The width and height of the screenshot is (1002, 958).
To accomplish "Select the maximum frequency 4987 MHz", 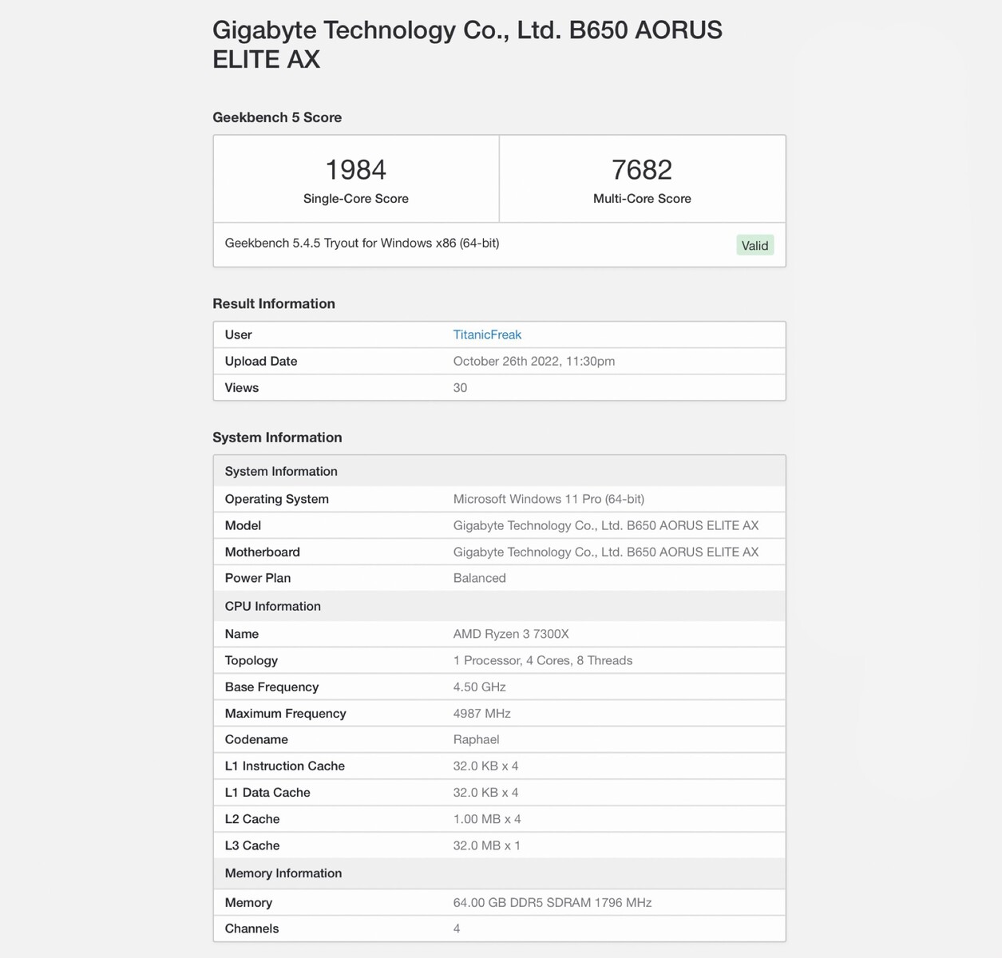I will coord(481,713).
